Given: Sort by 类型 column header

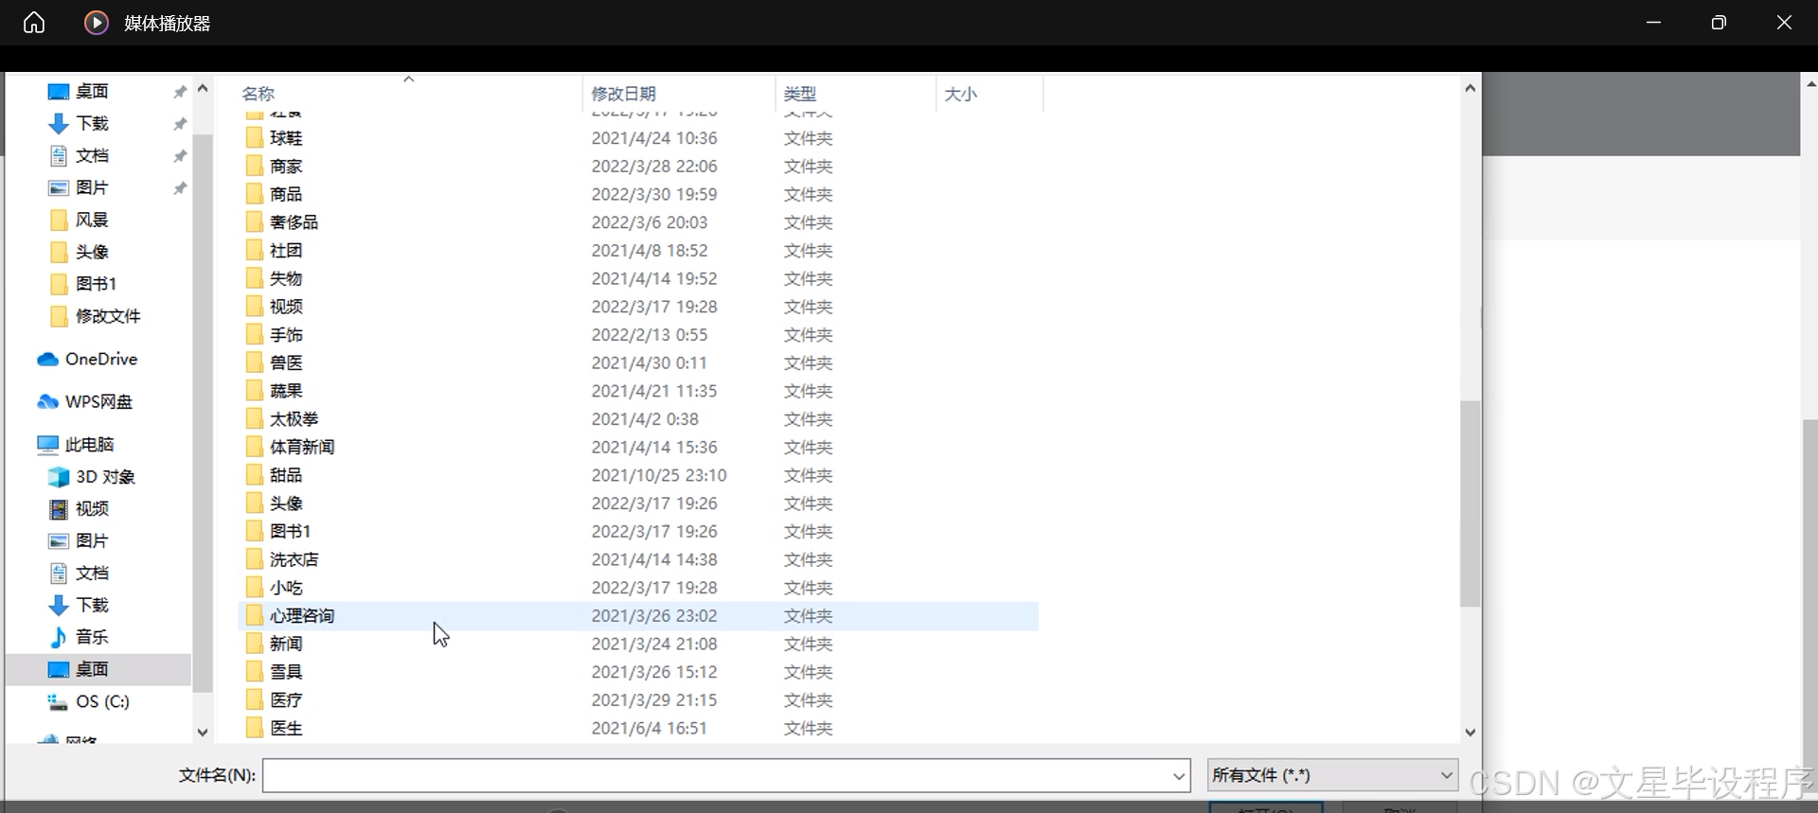Looking at the screenshot, I should (x=800, y=94).
